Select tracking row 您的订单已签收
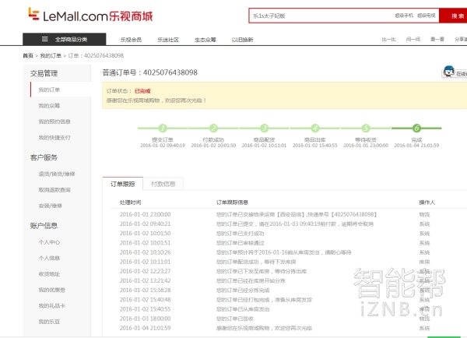Screen dimensions: 467x338 235,319
